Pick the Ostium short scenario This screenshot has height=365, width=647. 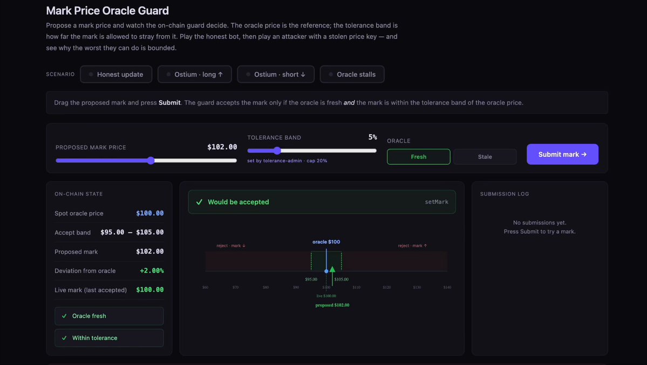[x=276, y=75]
